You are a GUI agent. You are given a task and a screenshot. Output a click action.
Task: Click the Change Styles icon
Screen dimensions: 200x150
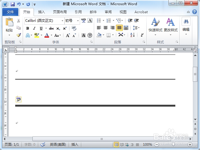point(170,22)
